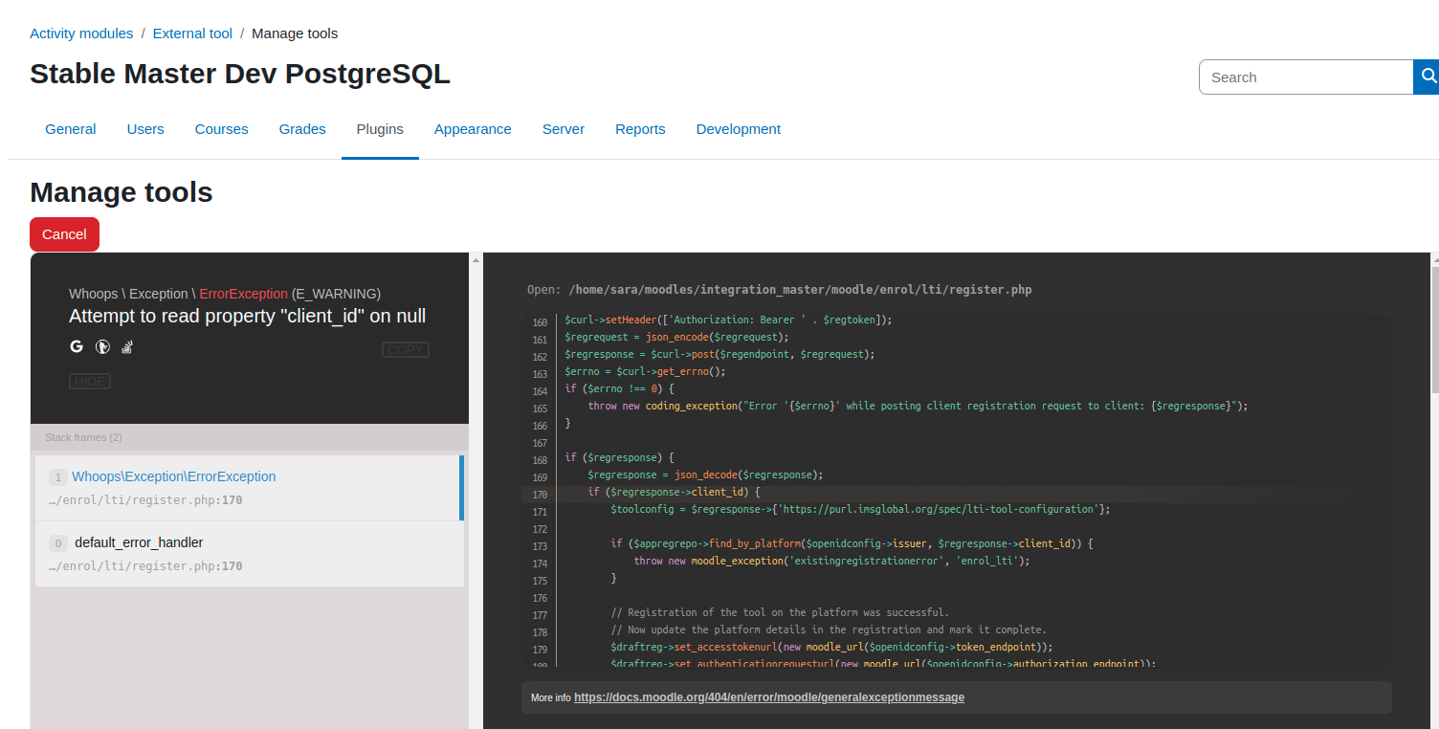Image resolution: width=1439 pixels, height=729 pixels.
Task: Switch to the General tab
Action: pyautogui.click(x=71, y=129)
